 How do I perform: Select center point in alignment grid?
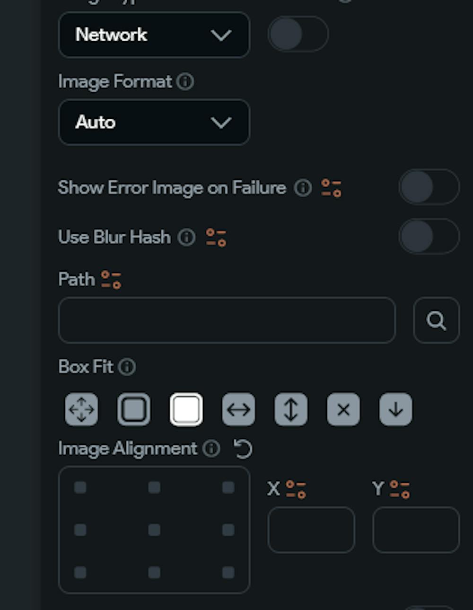click(x=154, y=530)
